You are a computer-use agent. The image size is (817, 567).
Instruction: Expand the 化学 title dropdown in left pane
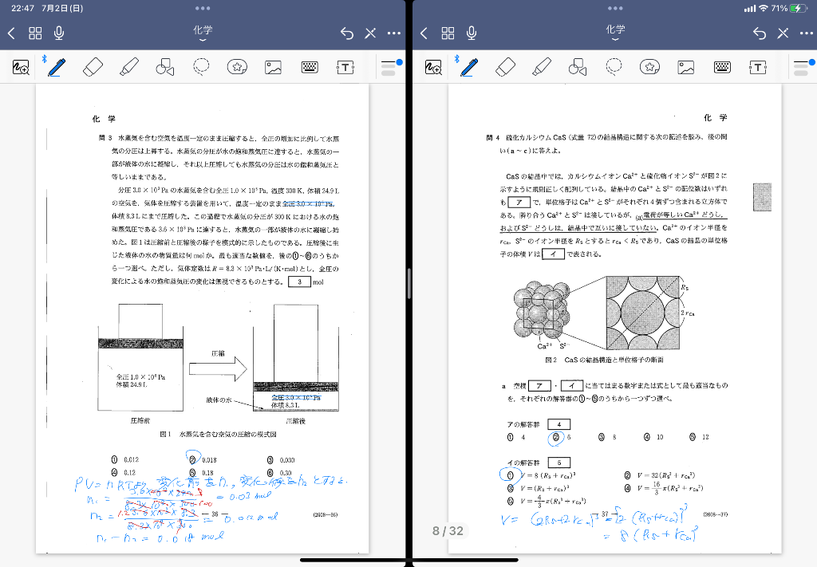pyautogui.click(x=203, y=33)
